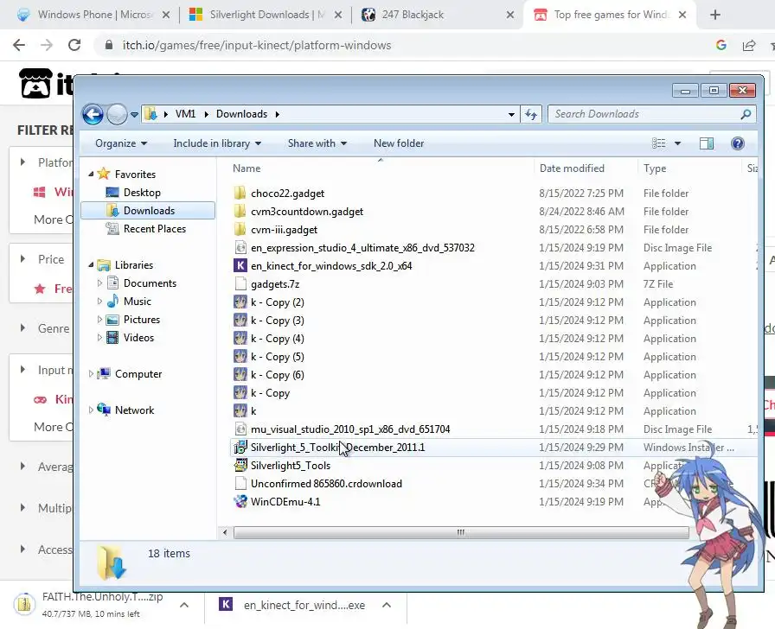Sort by Date modified column header
Viewport: 775px width, 629px height.
click(x=572, y=168)
